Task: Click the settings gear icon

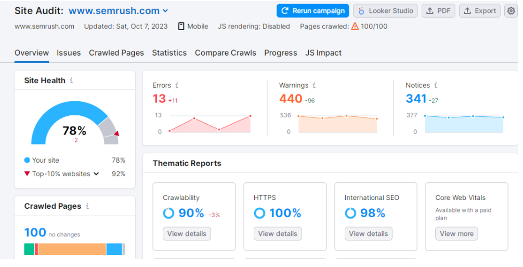Action: 511,11
